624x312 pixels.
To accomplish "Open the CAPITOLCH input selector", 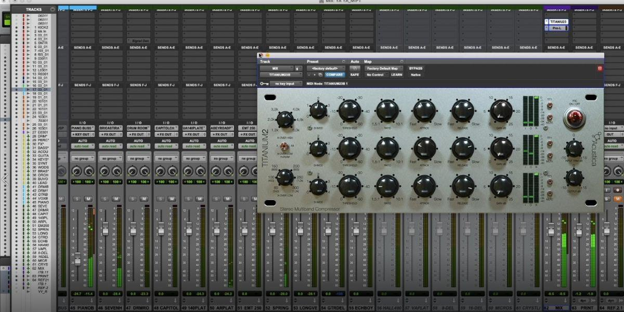I will pyautogui.click(x=166, y=128).
